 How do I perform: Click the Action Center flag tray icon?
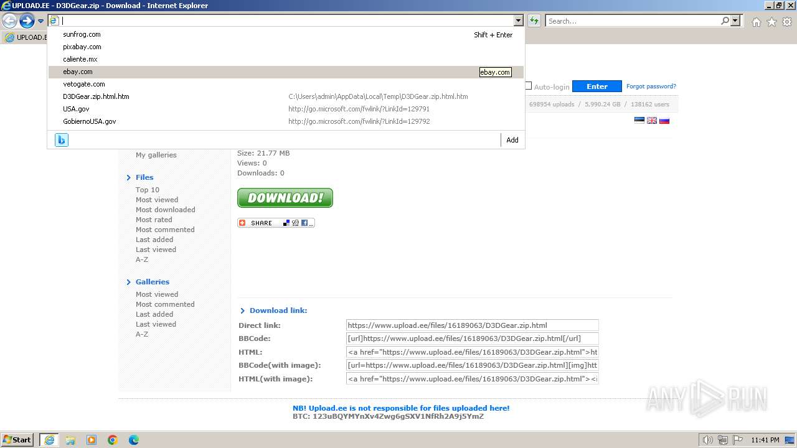737,440
